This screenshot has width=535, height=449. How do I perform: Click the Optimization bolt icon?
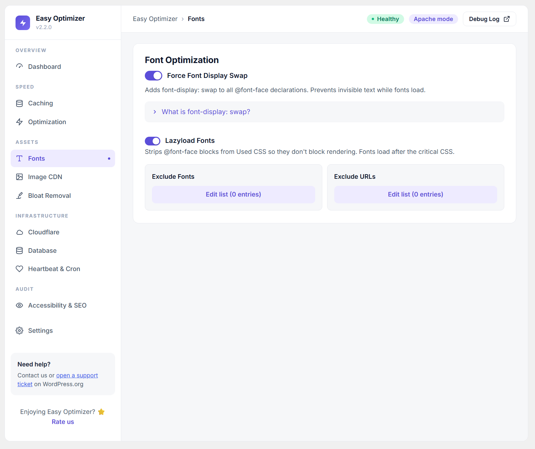19,122
